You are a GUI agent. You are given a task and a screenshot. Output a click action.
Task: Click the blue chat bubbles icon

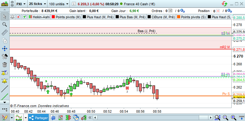(x=53, y=118)
